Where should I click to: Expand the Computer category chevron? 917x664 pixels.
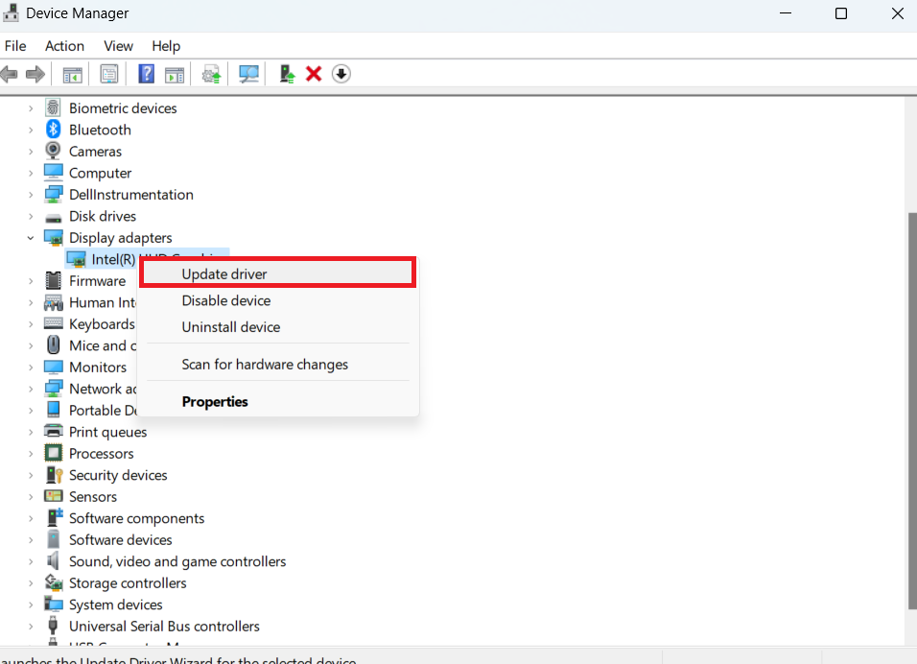pos(31,173)
